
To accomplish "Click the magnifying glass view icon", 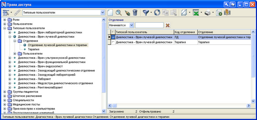I will [x=119, y=12].
